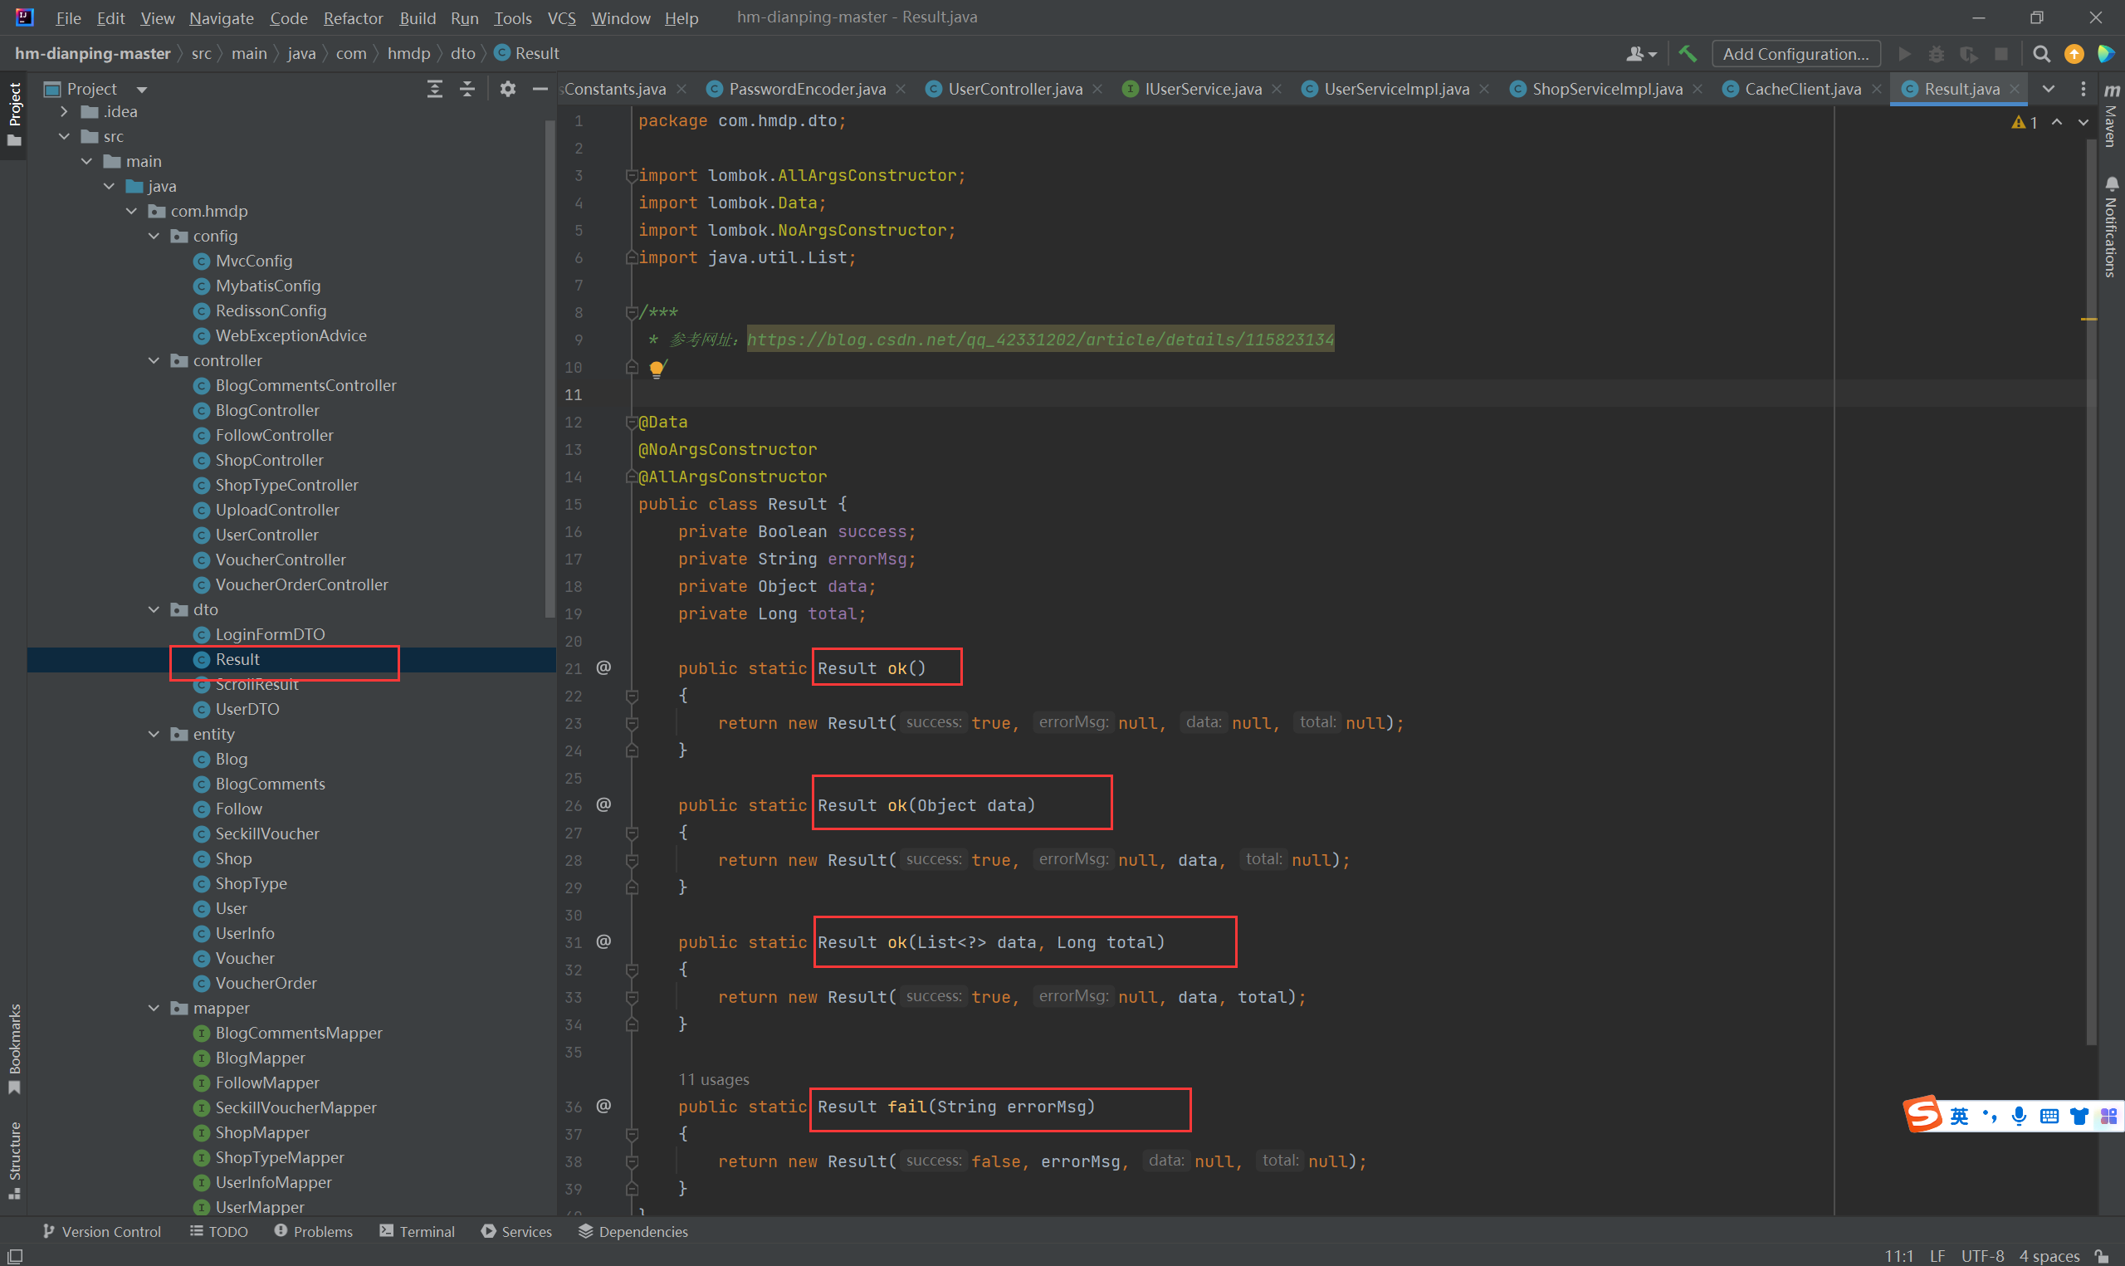
Task: Click the Build project hammer icon
Action: 1687,54
